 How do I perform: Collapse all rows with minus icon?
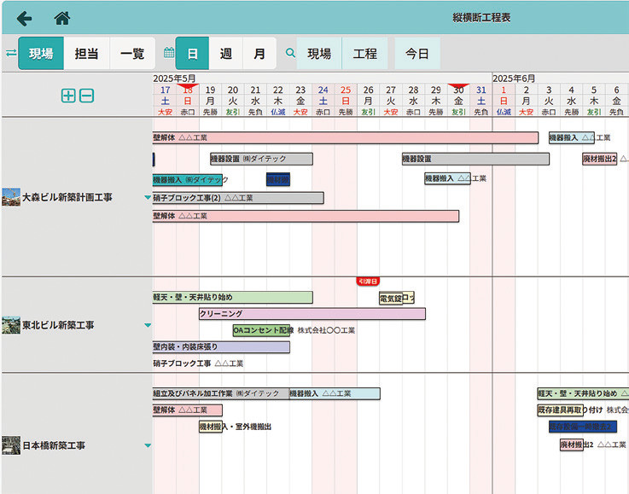click(x=87, y=96)
